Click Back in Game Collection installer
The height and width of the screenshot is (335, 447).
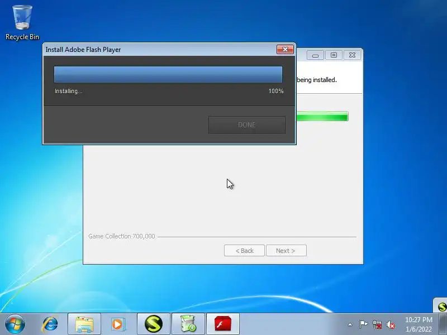click(244, 250)
